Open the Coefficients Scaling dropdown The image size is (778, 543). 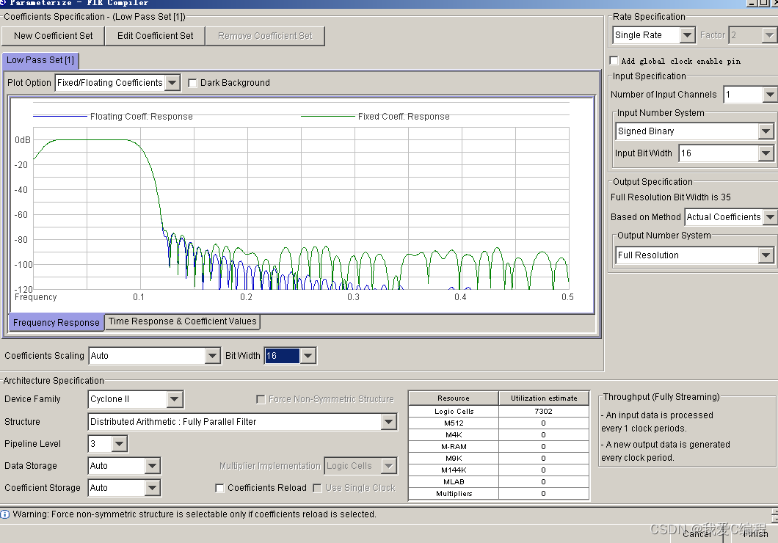pyautogui.click(x=213, y=356)
